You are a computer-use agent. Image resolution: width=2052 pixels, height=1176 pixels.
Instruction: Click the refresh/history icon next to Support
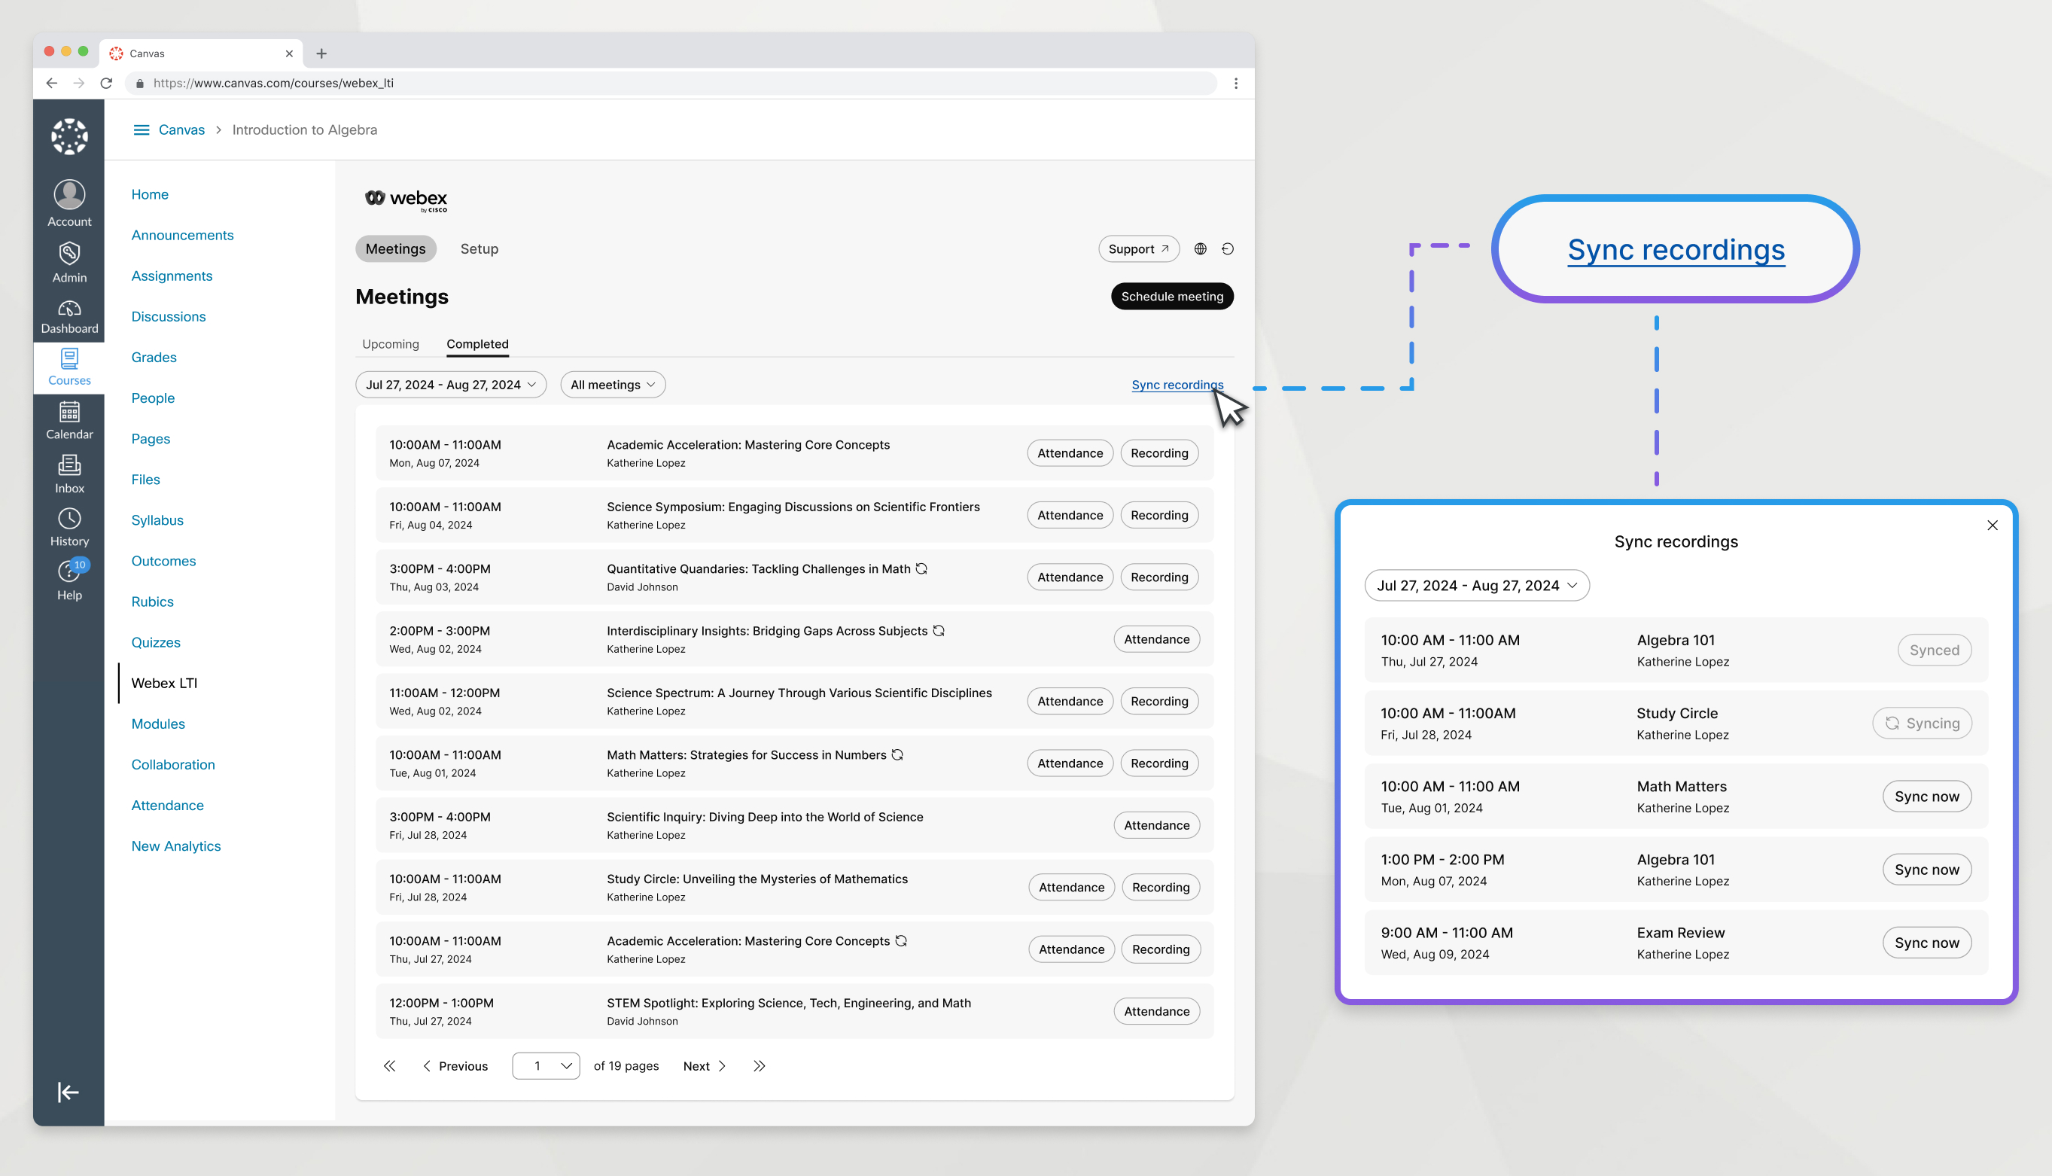[x=1225, y=248]
